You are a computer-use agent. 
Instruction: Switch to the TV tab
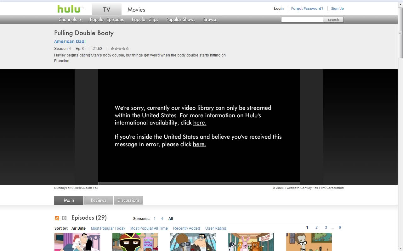[x=107, y=9]
